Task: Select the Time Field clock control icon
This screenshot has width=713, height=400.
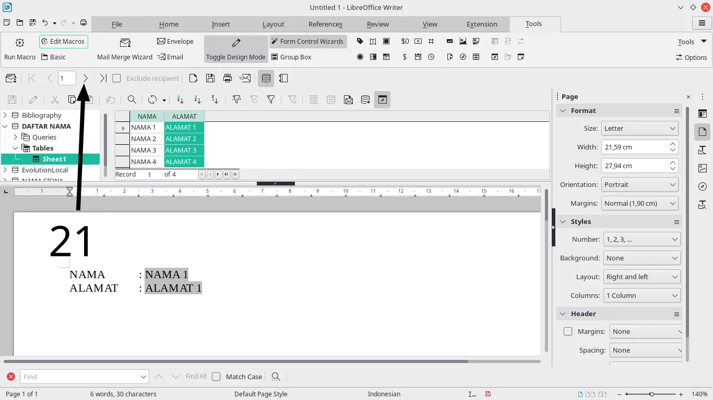Action: click(431, 57)
